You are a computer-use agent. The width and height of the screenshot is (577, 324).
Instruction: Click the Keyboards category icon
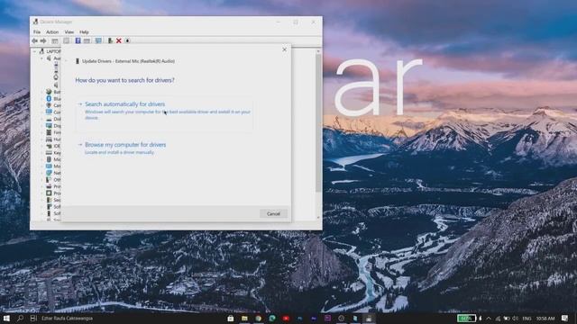pos(49,152)
